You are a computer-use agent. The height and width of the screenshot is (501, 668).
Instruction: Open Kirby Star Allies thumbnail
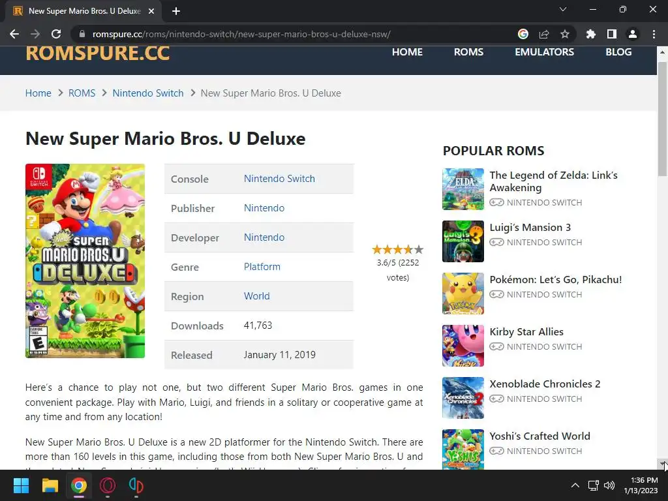tap(463, 346)
